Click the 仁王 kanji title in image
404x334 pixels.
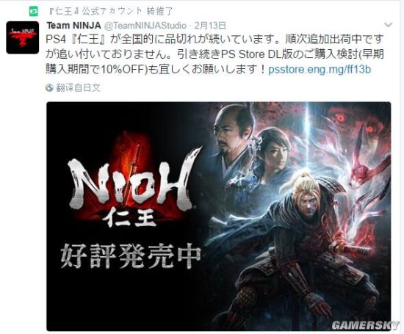point(129,219)
